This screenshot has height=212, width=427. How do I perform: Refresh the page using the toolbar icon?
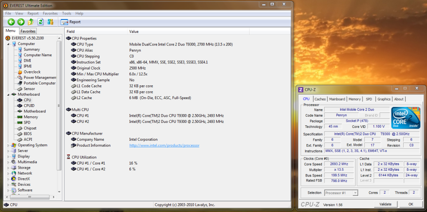pyautogui.click(x=40, y=22)
